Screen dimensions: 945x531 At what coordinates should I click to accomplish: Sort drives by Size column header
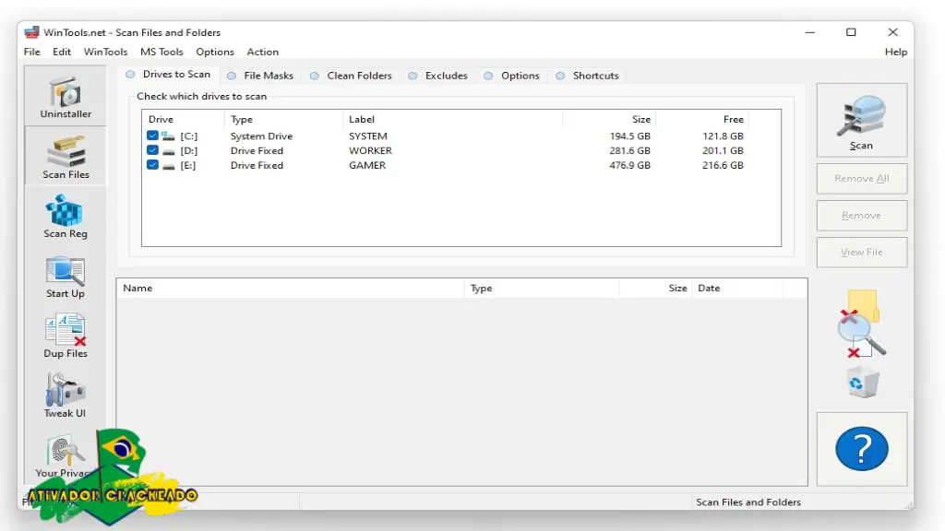tap(609, 119)
